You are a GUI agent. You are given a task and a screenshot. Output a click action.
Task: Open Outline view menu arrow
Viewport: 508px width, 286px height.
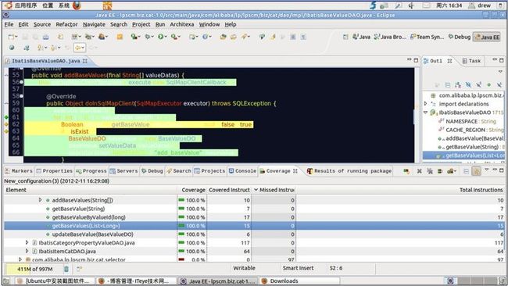500,71
